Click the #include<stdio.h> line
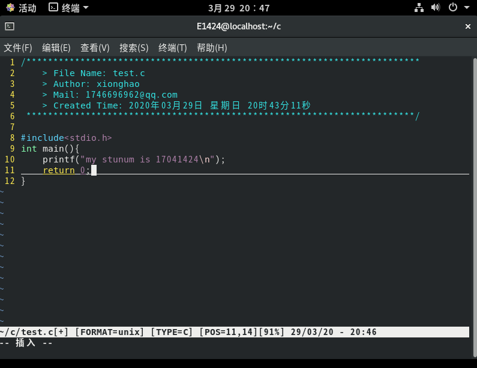The width and height of the screenshot is (477, 368). click(67, 138)
